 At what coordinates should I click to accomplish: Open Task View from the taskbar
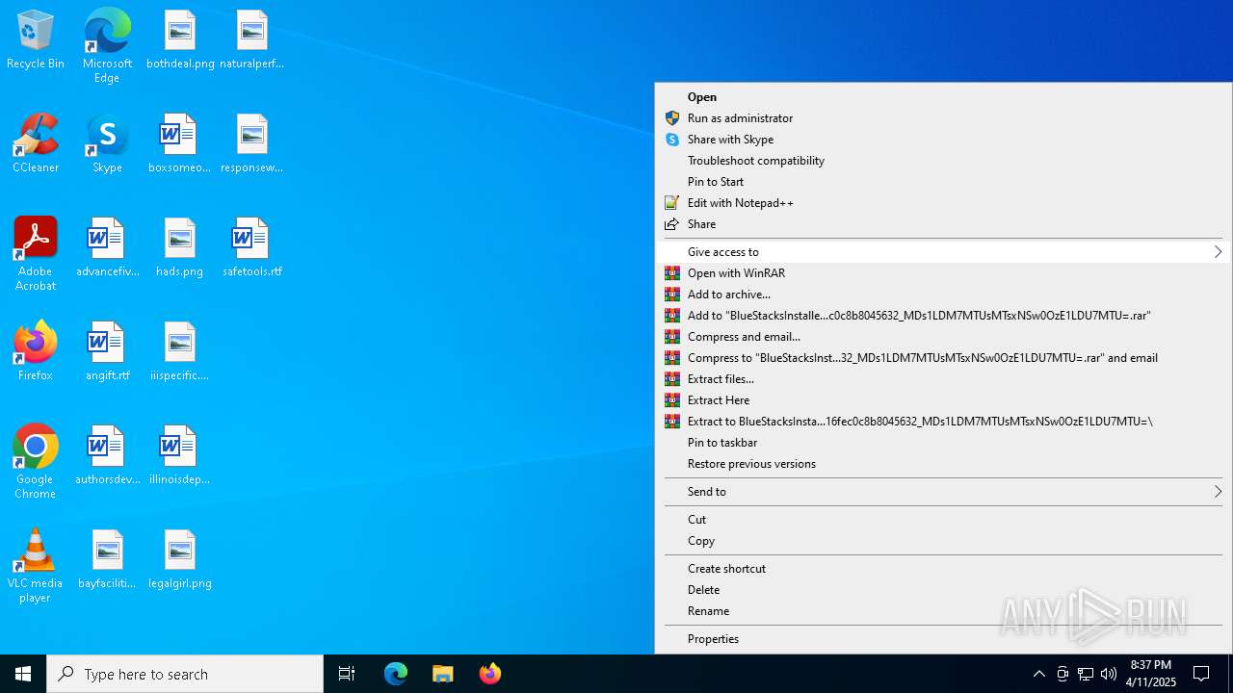click(x=347, y=674)
